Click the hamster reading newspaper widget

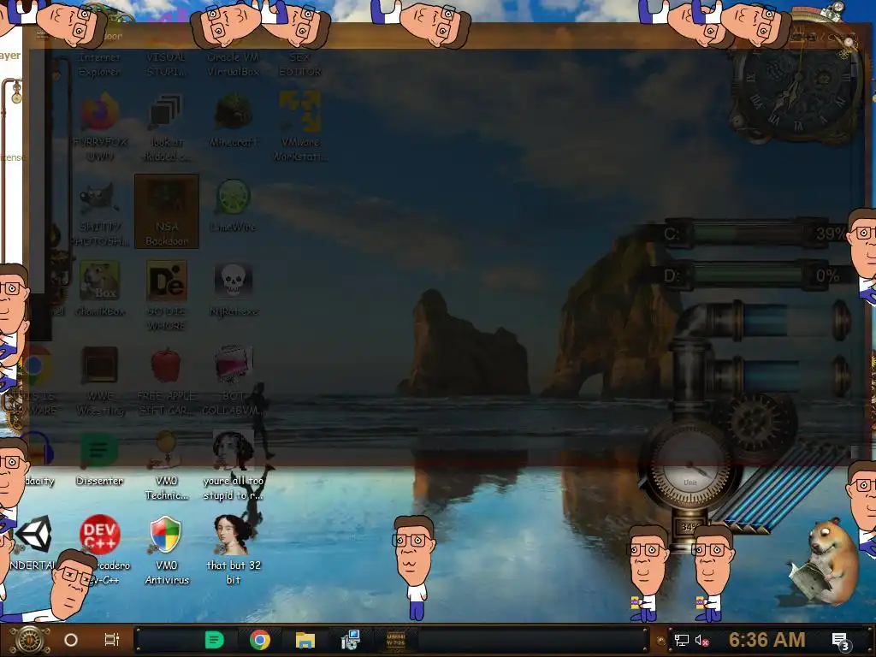tap(825, 563)
